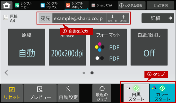Open the 200x200dpi resolution tile
176x103 pixels.
pyautogui.click(x=68, y=47)
